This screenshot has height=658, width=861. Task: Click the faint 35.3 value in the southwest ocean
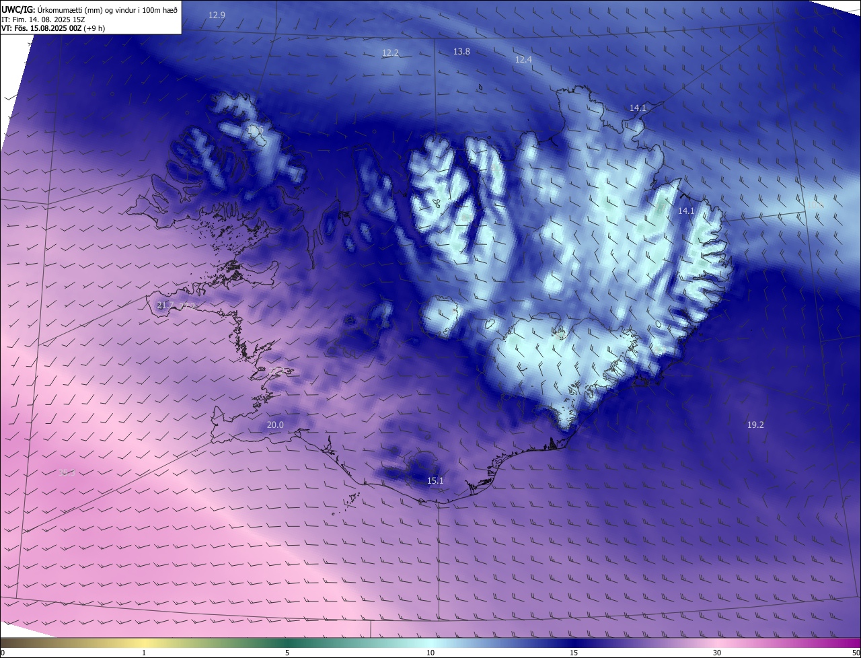[66, 473]
